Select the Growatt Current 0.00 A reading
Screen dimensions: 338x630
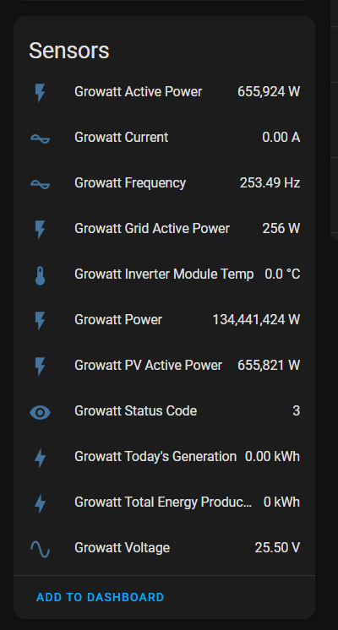click(x=281, y=138)
